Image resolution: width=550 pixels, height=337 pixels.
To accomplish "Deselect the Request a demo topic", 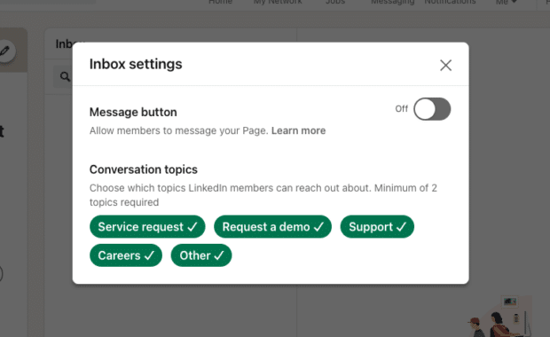I will click(272, 226).
